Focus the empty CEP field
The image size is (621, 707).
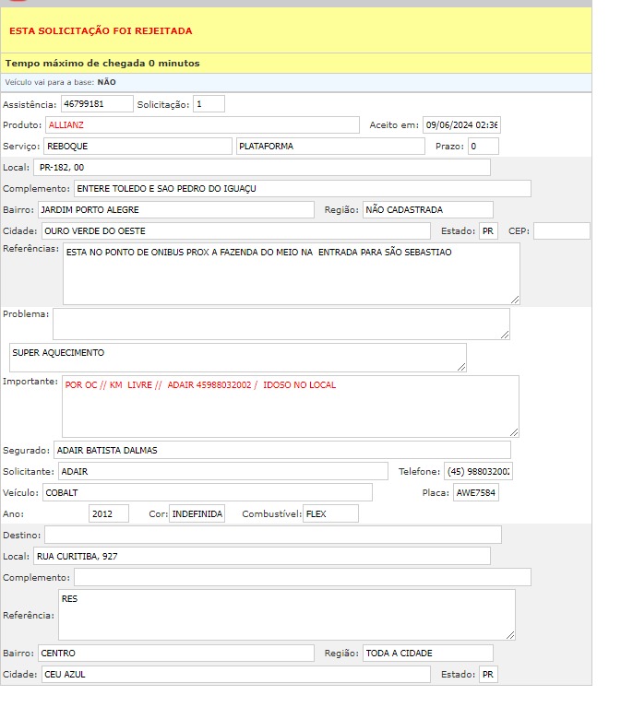[x=561, y=231]
